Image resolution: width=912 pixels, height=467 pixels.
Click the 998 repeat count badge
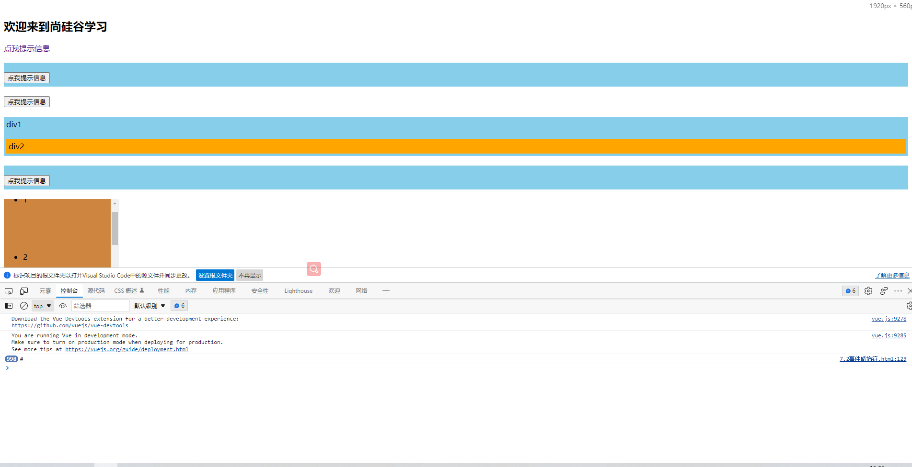[x=12, y=359]
